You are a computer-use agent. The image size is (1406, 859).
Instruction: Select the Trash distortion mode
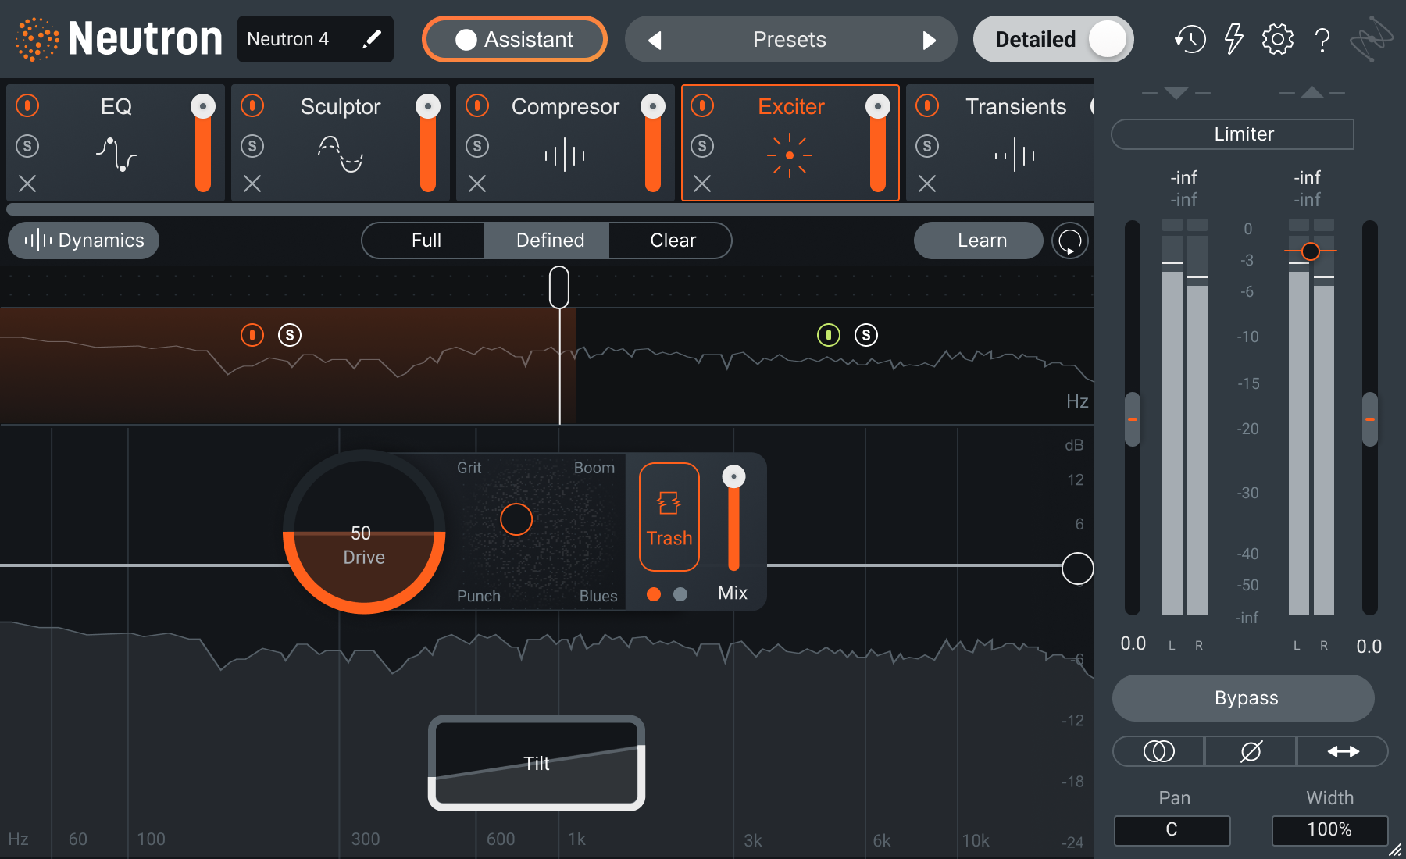669,517
